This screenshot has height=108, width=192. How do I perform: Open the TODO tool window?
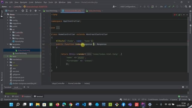(x=15, y=97)
